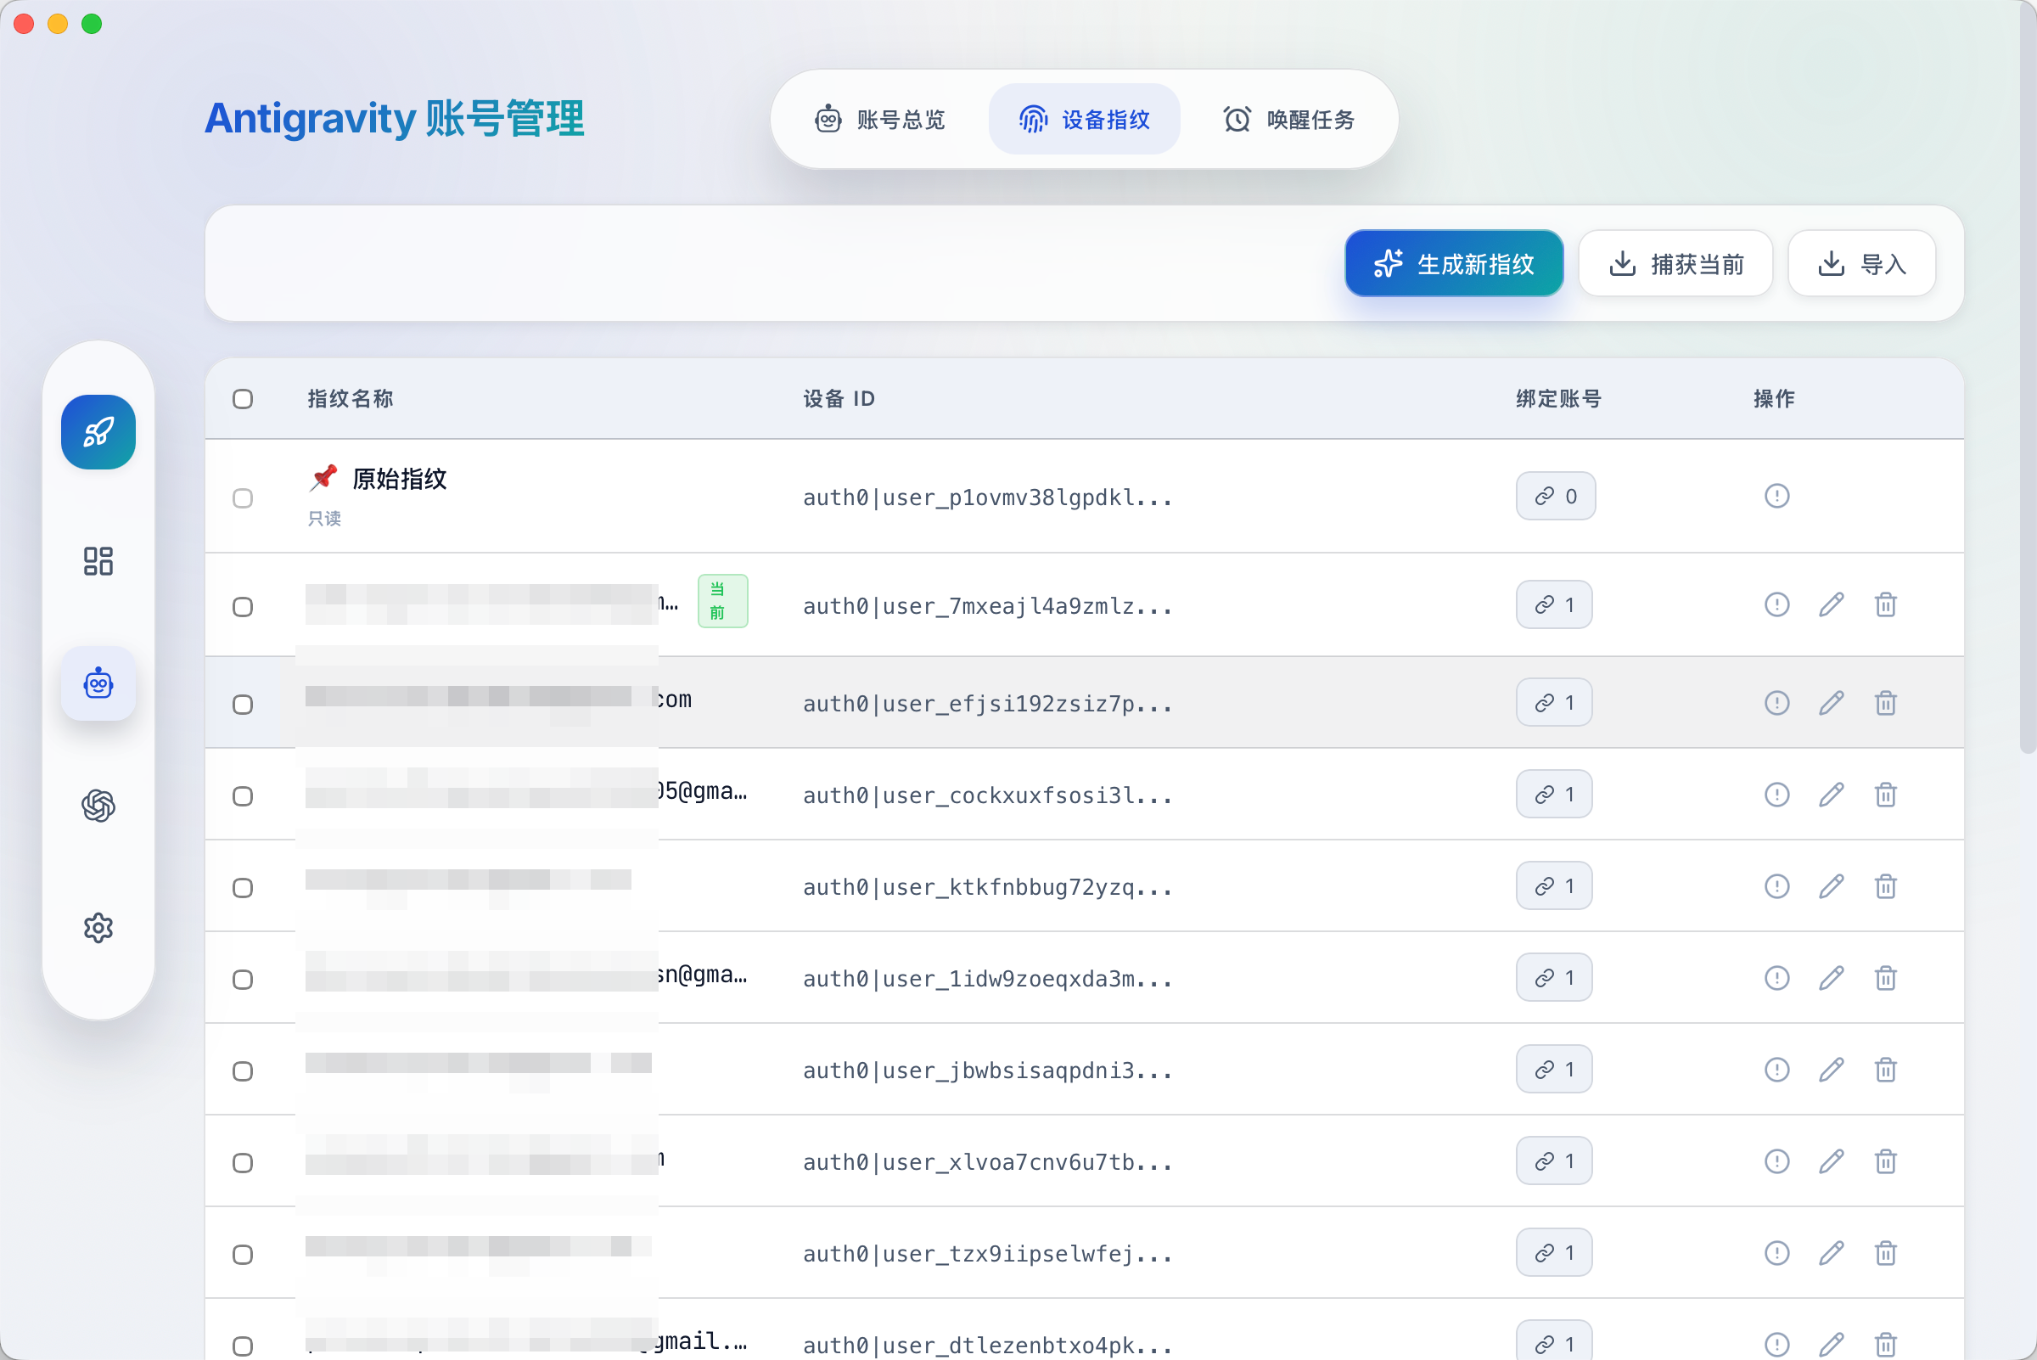The height and width of the screenshot is (1360, 2037).
Task: Open the 唤醒任务 tab
Action: click(x=1288, y=120)
